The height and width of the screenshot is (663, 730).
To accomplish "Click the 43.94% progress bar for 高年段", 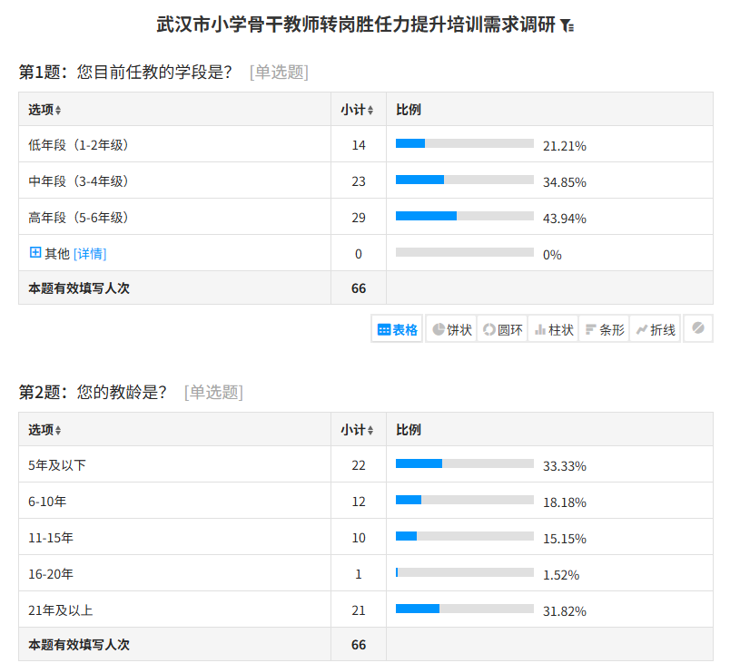I will [465, 216].
